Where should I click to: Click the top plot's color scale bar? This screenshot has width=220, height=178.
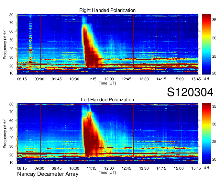click(206, 44)
